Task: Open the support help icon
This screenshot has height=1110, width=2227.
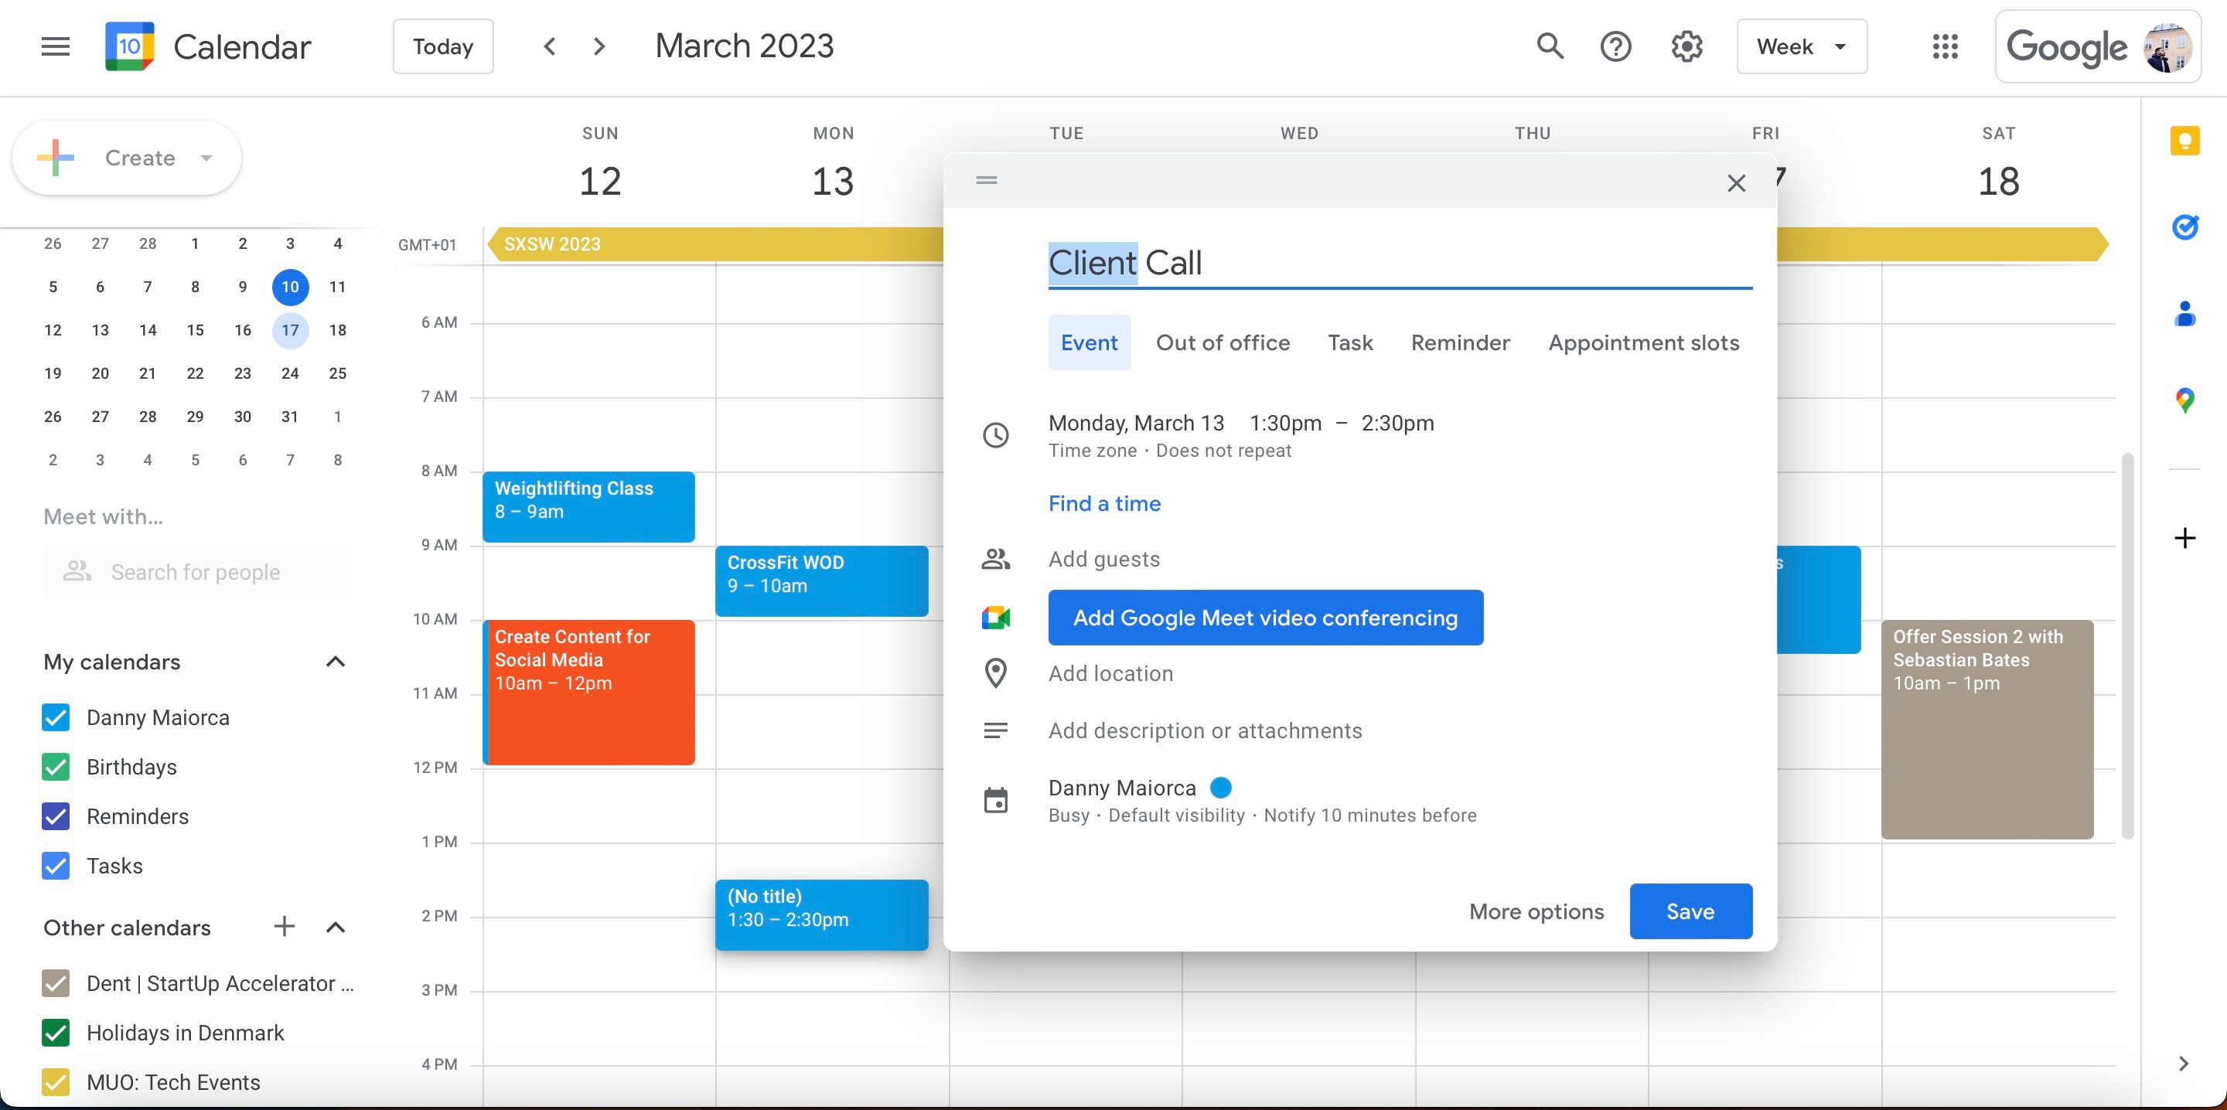Action: pyautogui.click(x=1616, y=46)
